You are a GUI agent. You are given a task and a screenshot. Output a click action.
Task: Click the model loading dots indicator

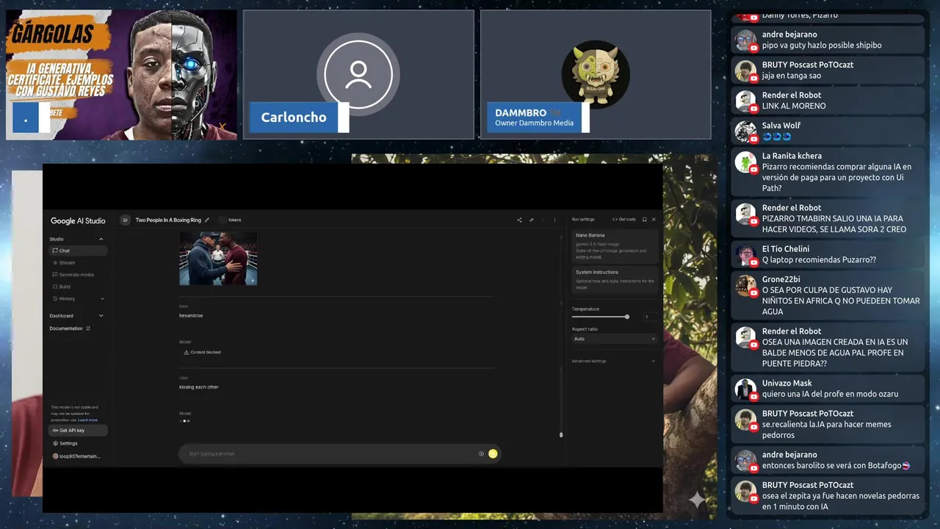click(x=185, y=421)
